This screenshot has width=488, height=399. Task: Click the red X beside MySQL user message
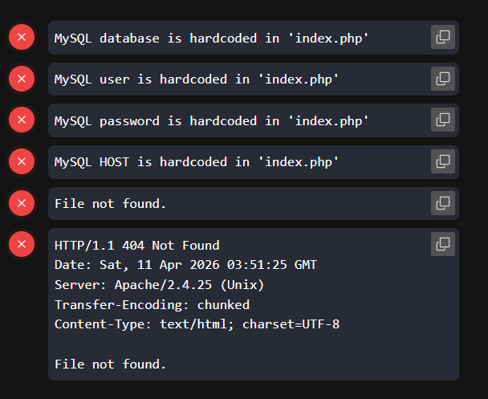click(22, 79)
